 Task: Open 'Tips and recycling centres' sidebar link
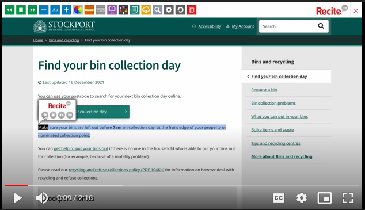(x=276, y=143)
